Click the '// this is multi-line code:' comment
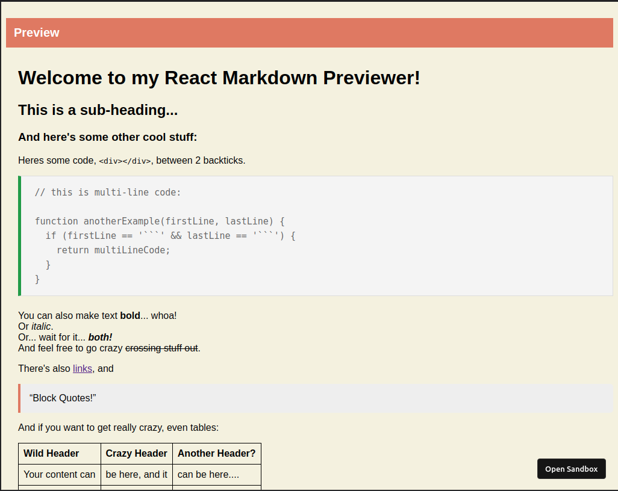This screenshot has width=618, height=491. pyautogui.click(x=108, y=192)
